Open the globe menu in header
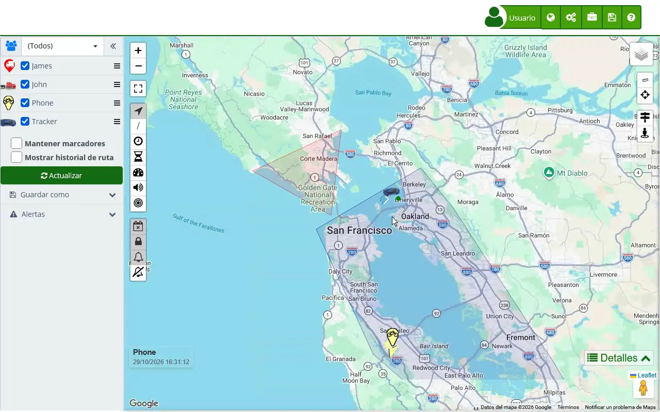 [551, 18]
